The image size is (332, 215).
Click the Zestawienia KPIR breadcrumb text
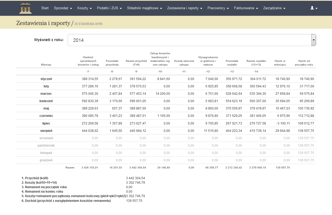(88, 24)
